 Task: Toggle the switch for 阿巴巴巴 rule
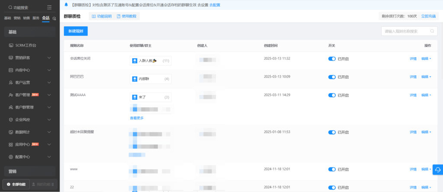coord(332,77)
